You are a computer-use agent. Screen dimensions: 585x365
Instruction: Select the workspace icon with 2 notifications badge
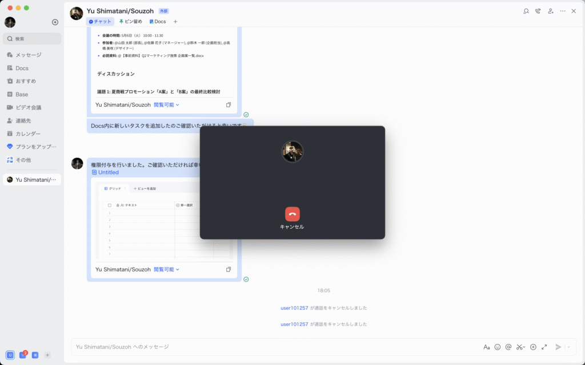(23, 355)
